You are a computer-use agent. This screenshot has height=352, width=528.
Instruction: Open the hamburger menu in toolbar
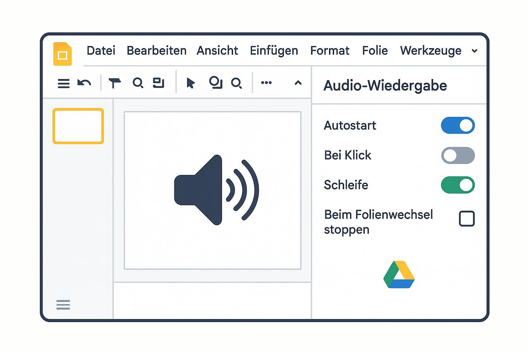coord(64,83)
